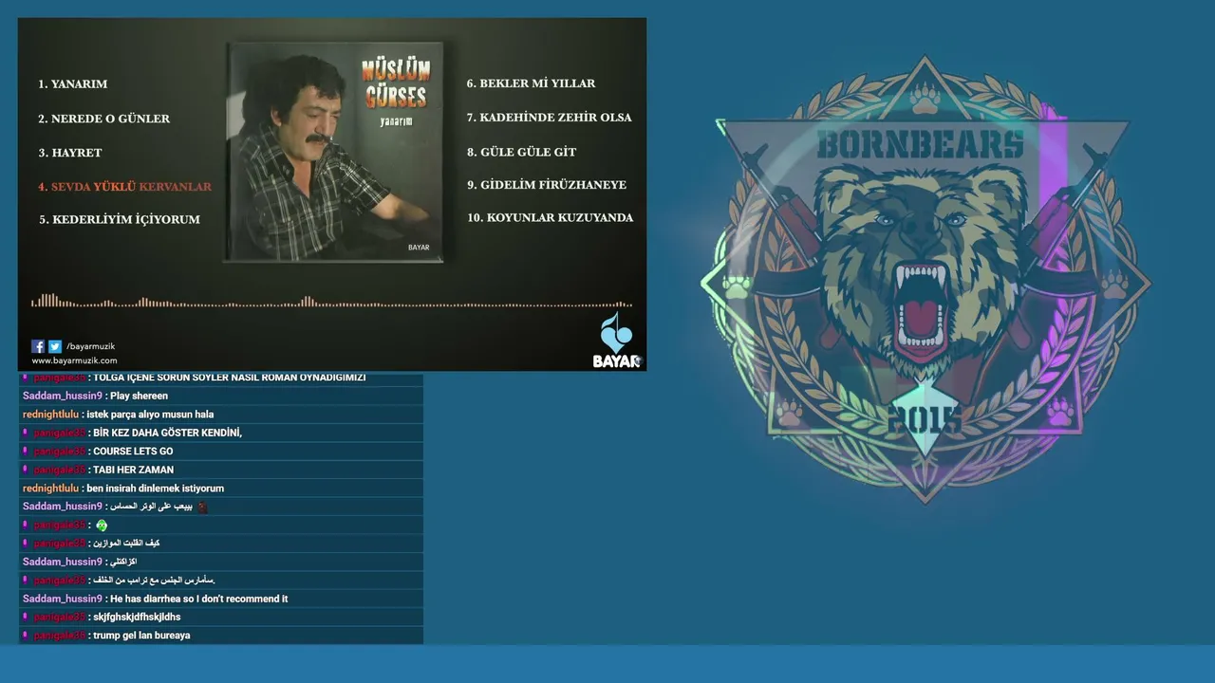Click username Saddam_hussin9 on Play shereen row
This screenshot has height=683, width=1215.
[63, 396]
